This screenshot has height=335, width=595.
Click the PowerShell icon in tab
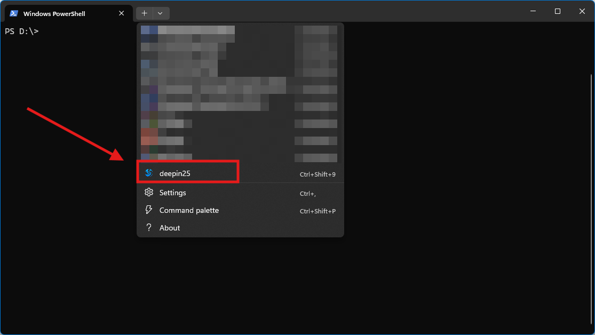pyautogui.click(x=14, y=14)
